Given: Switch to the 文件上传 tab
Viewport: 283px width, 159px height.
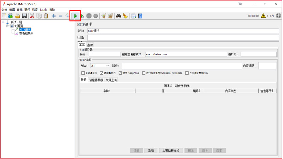Looking at the screenshot, I should pyautogui.click(x=111, y=80).
